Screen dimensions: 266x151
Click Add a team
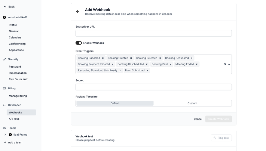pos(13,142)
